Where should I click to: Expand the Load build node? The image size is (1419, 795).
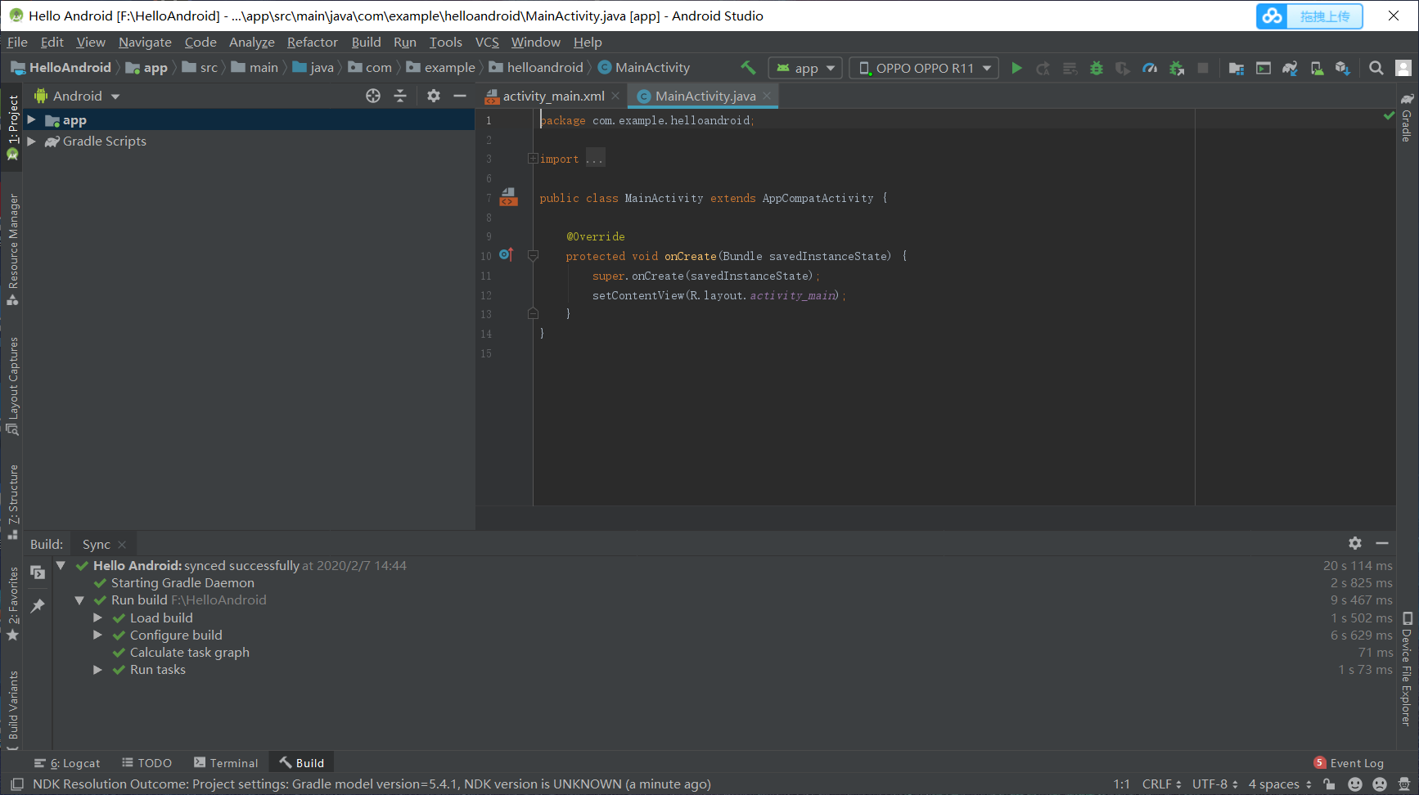pyautogui.click(x=97, y=618)
